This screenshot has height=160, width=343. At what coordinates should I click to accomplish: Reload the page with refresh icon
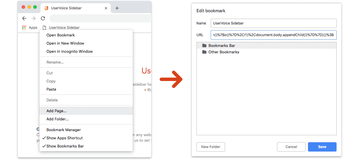click(x=43, y=18)
